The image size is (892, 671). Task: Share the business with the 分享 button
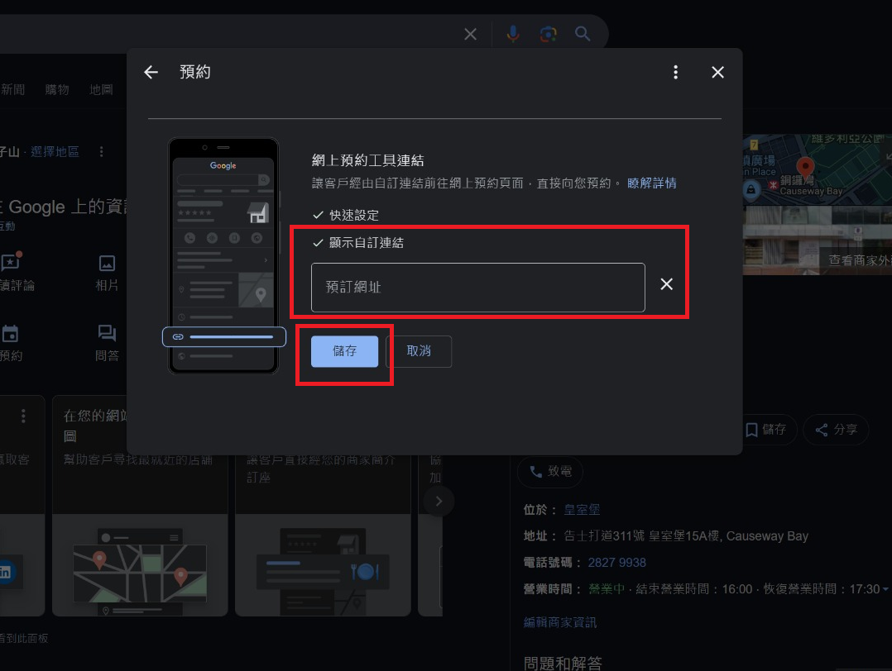pyautogui.click(x=836, y=430)
